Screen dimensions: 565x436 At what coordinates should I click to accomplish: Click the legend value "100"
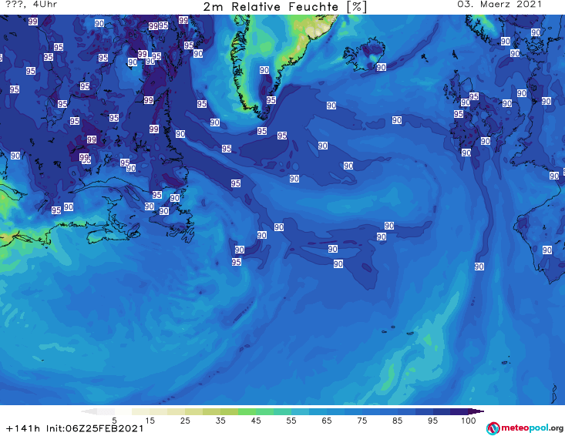pyautogui.click(x=469, y=421)
